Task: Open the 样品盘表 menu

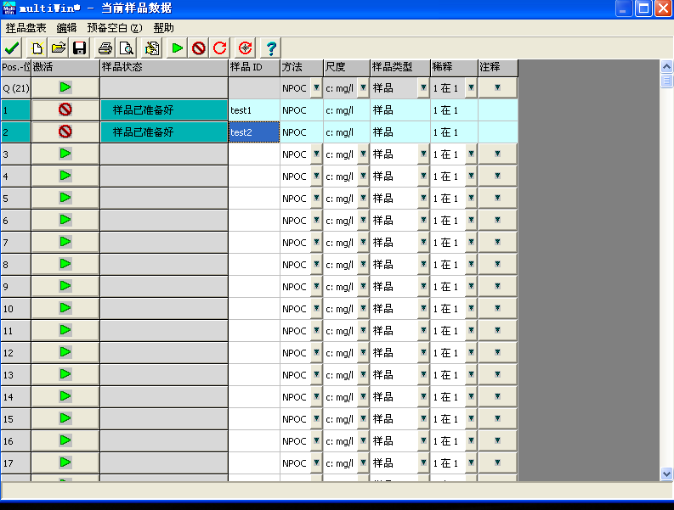Action: tap(26, 28)
